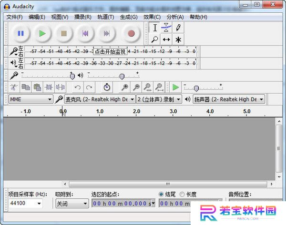Select the Selection (I-beam) tool
The width and height of the screenshot is (286, 225).
click(x=154, y=28)
